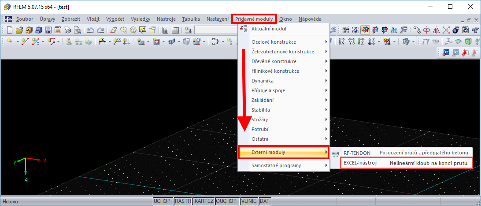Screen dimensions: 481x206
Task: Create a new model file
Action: (10, 30)
